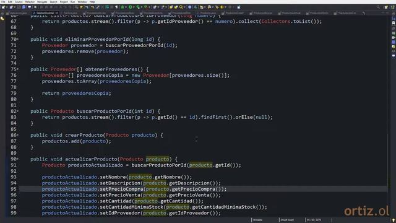Switch to the Factura.java editor tab
396x223 pixels.
(70, 13)
